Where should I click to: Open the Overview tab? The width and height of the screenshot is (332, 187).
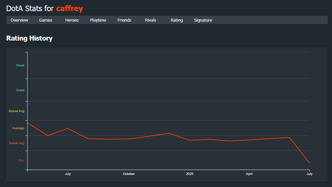tap(19, 20)
